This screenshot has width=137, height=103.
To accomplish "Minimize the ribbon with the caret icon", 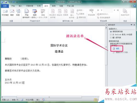I will [x=132, y=6].
